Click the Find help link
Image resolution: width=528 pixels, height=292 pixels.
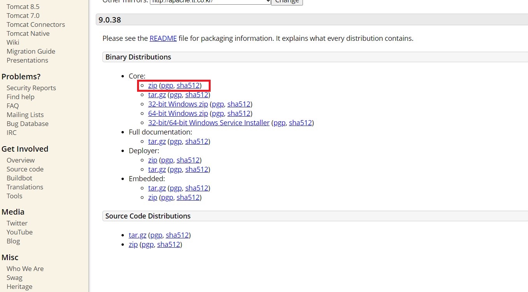[x=20, y=97]
